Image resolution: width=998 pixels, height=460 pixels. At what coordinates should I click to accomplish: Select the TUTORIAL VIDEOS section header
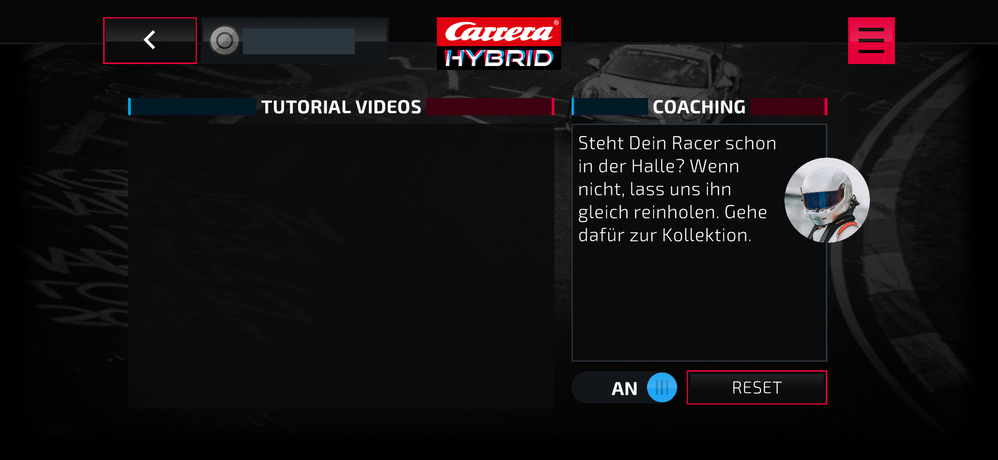pos(341,107)
